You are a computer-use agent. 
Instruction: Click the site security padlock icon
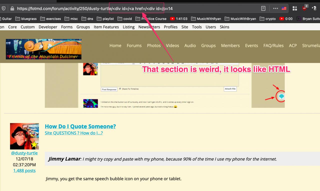click(12, 8)
